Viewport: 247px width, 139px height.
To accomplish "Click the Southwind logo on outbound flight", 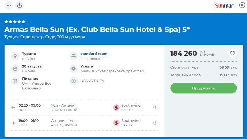I will [x=116, y=107].
